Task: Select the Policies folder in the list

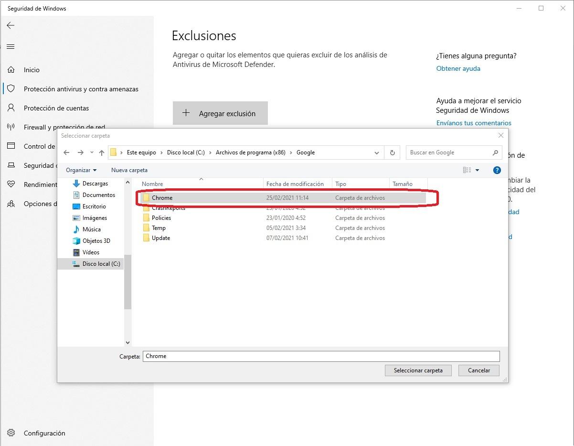Action: 161,218
